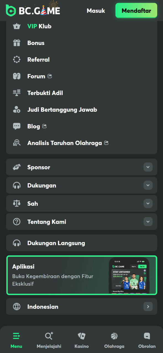
Task: Click the Mendaftar registration button
Action: point(136,10)
